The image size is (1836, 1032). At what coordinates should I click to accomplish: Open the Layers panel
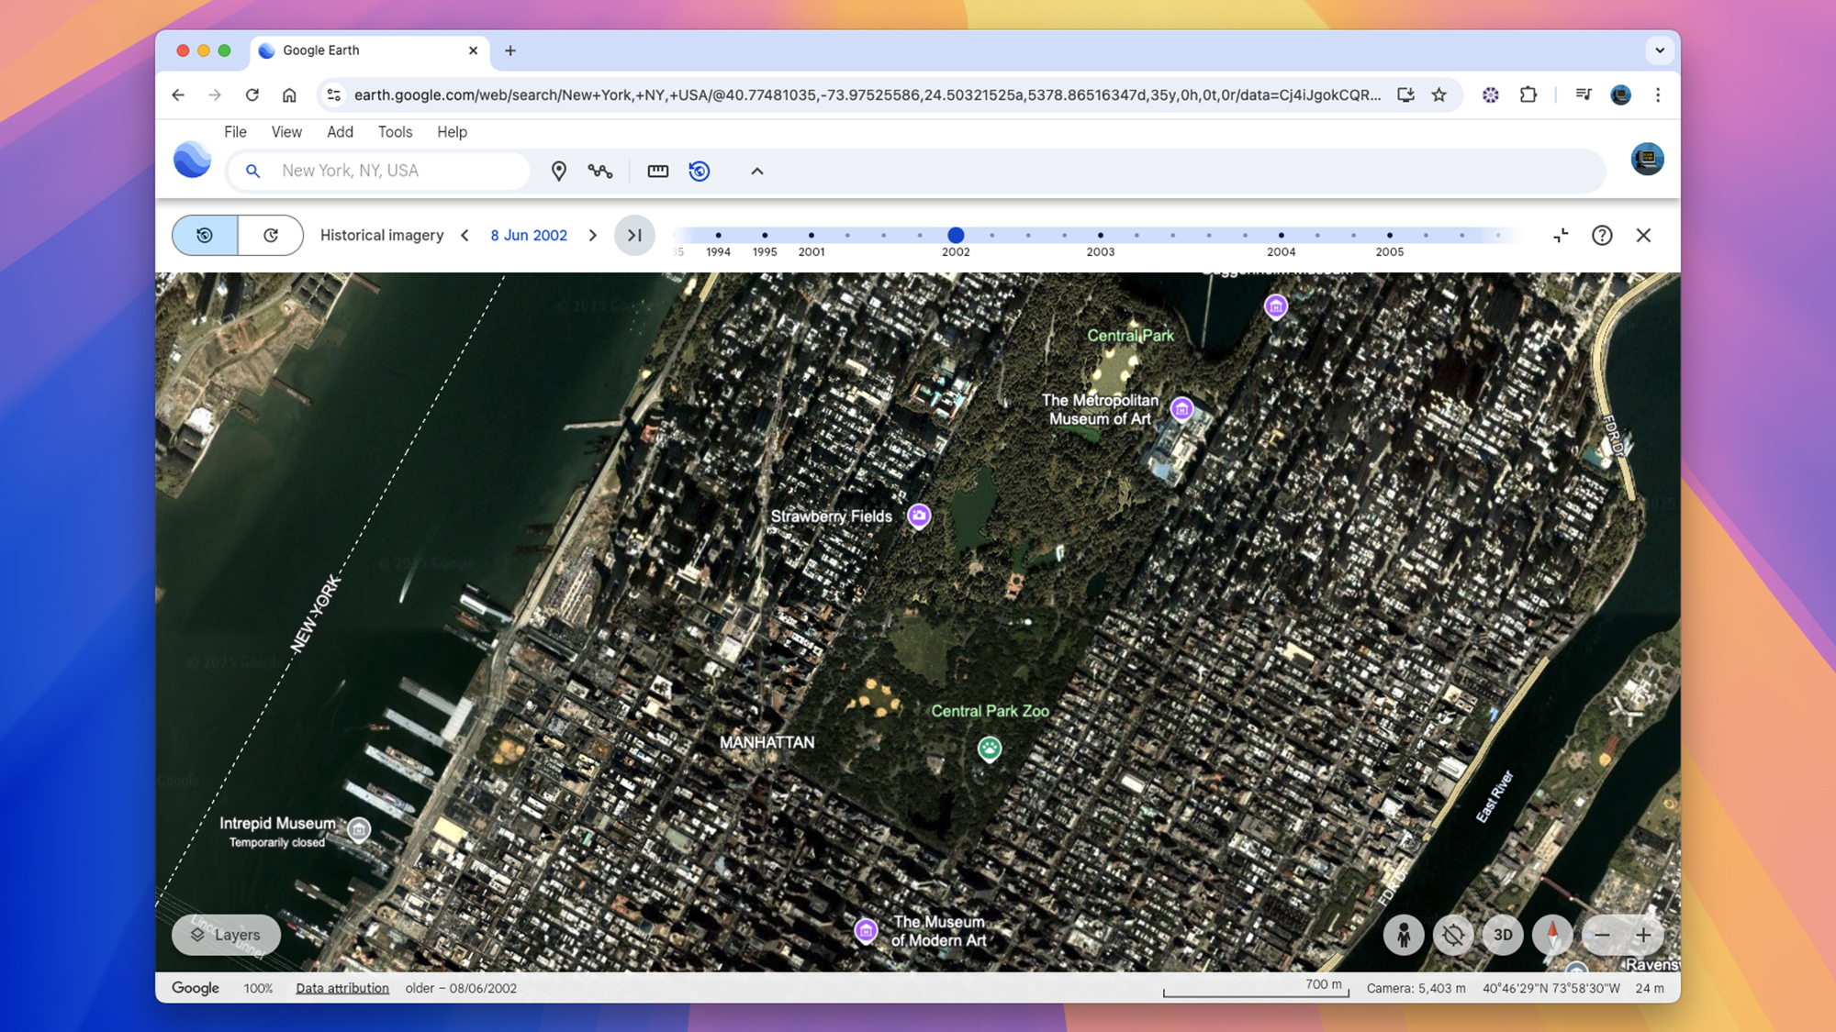(x=226, y=935)
